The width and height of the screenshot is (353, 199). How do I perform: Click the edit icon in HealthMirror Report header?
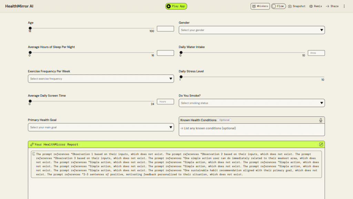tap(321, 144)
